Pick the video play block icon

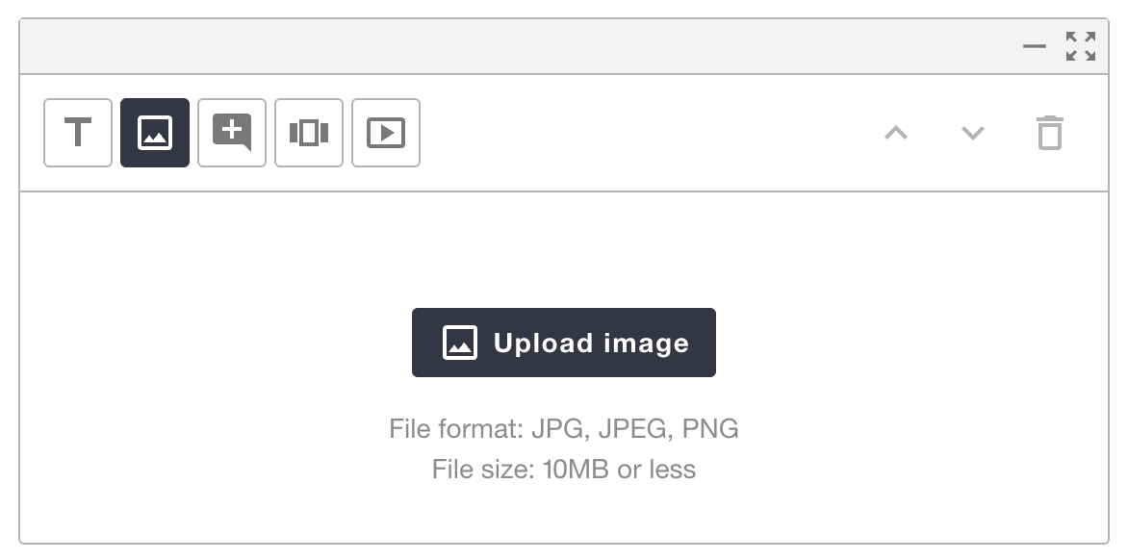pyautogui.click(x=386, y=133)
